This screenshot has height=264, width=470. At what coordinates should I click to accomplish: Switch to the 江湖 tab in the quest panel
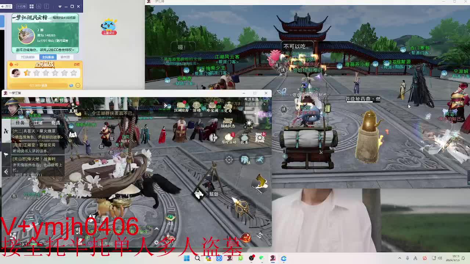pos(38,123)
